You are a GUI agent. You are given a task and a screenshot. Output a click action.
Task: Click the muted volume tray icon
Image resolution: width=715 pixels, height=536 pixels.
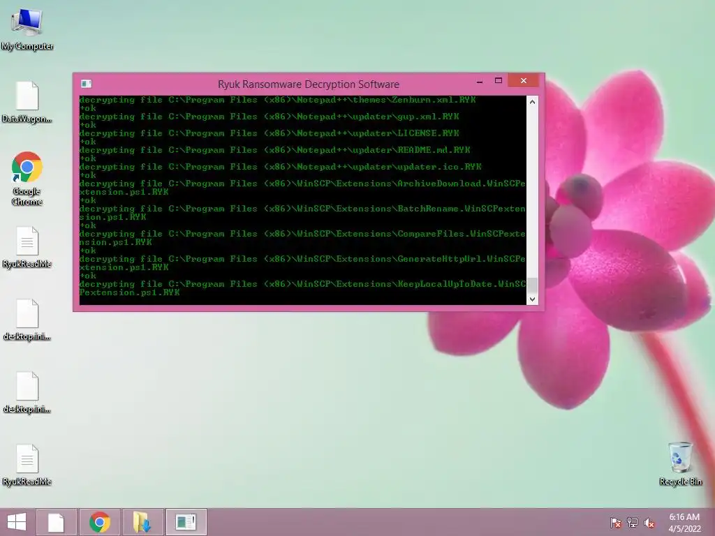(649, 523)
